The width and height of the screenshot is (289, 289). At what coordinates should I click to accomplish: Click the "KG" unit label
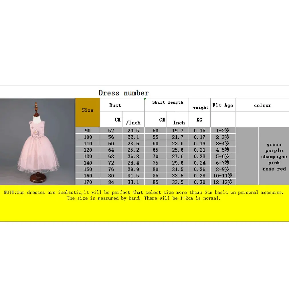point(199,120)
